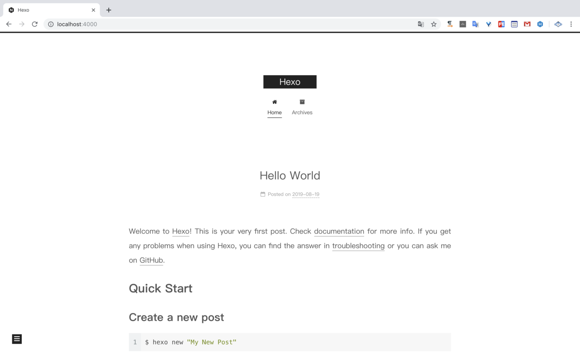
Task: Follow the Hexo link in welcome text
Action: 181,231
